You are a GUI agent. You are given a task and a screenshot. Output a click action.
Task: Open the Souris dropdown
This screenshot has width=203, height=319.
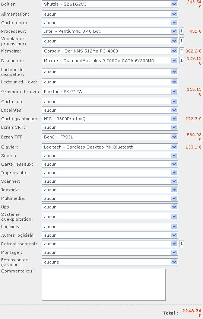[x=110, y=156]
